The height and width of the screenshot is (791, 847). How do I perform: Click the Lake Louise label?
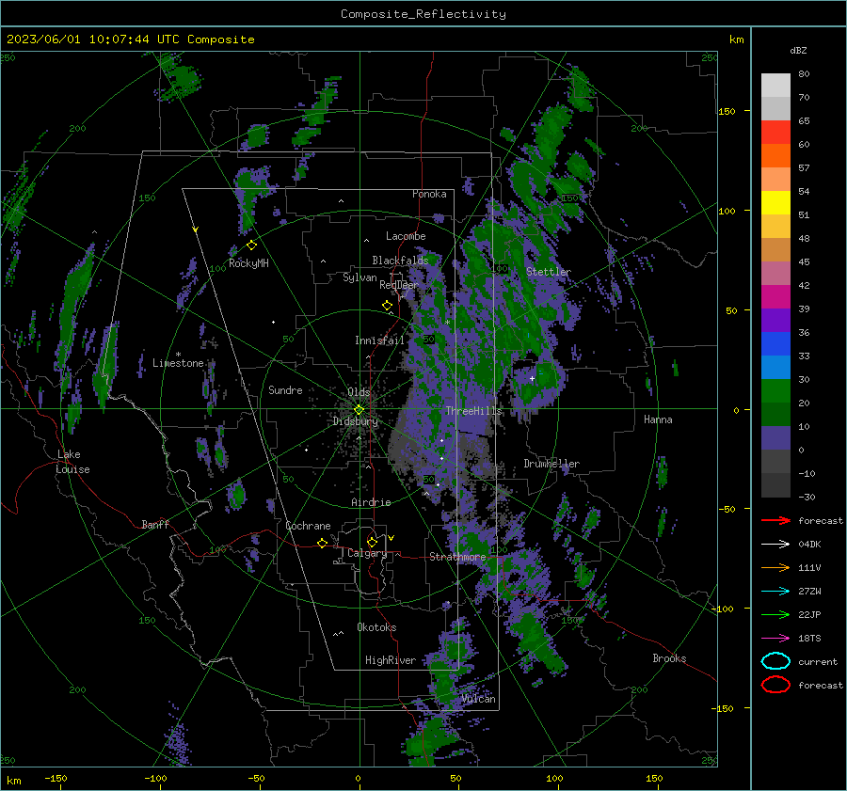73,462
